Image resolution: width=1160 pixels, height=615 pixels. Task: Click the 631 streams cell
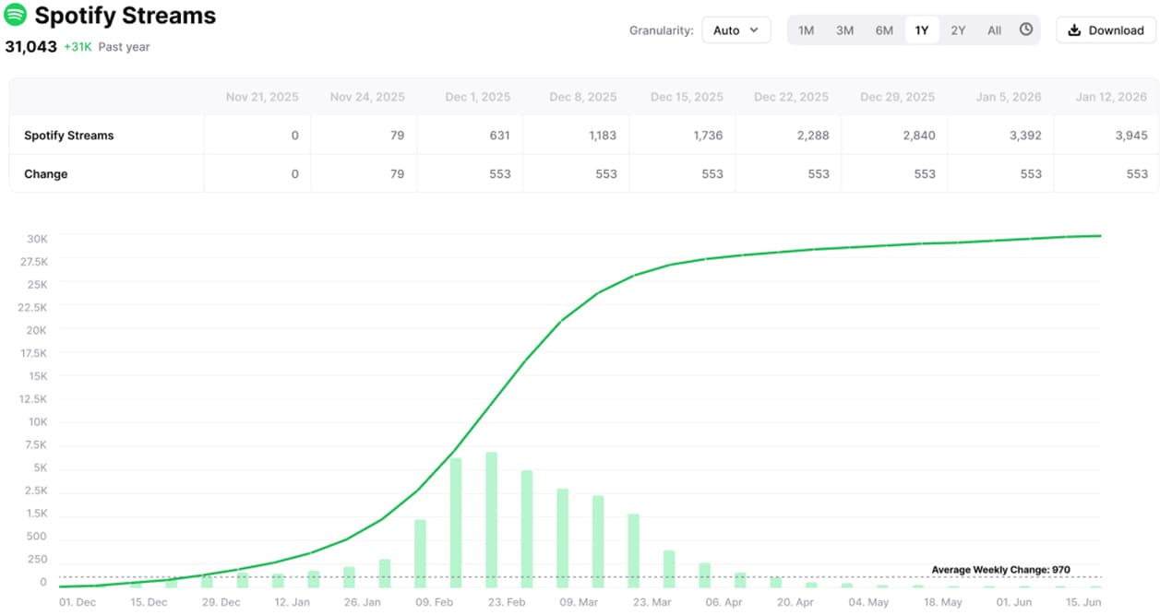coord(499,135)
